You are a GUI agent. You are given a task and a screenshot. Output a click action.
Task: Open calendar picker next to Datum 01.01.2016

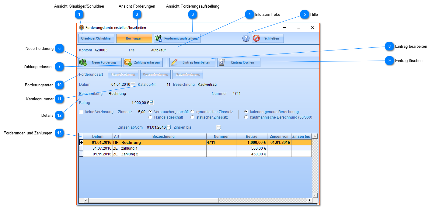[x=133, y=85]
